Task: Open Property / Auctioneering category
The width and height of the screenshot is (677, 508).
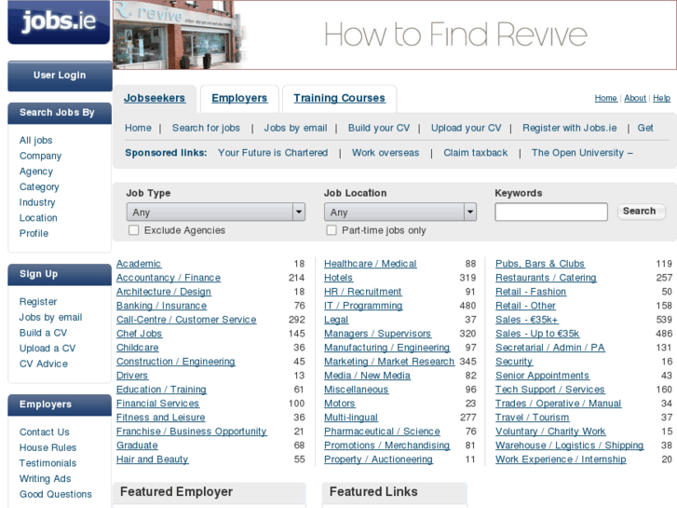Action: click(379, 460)
